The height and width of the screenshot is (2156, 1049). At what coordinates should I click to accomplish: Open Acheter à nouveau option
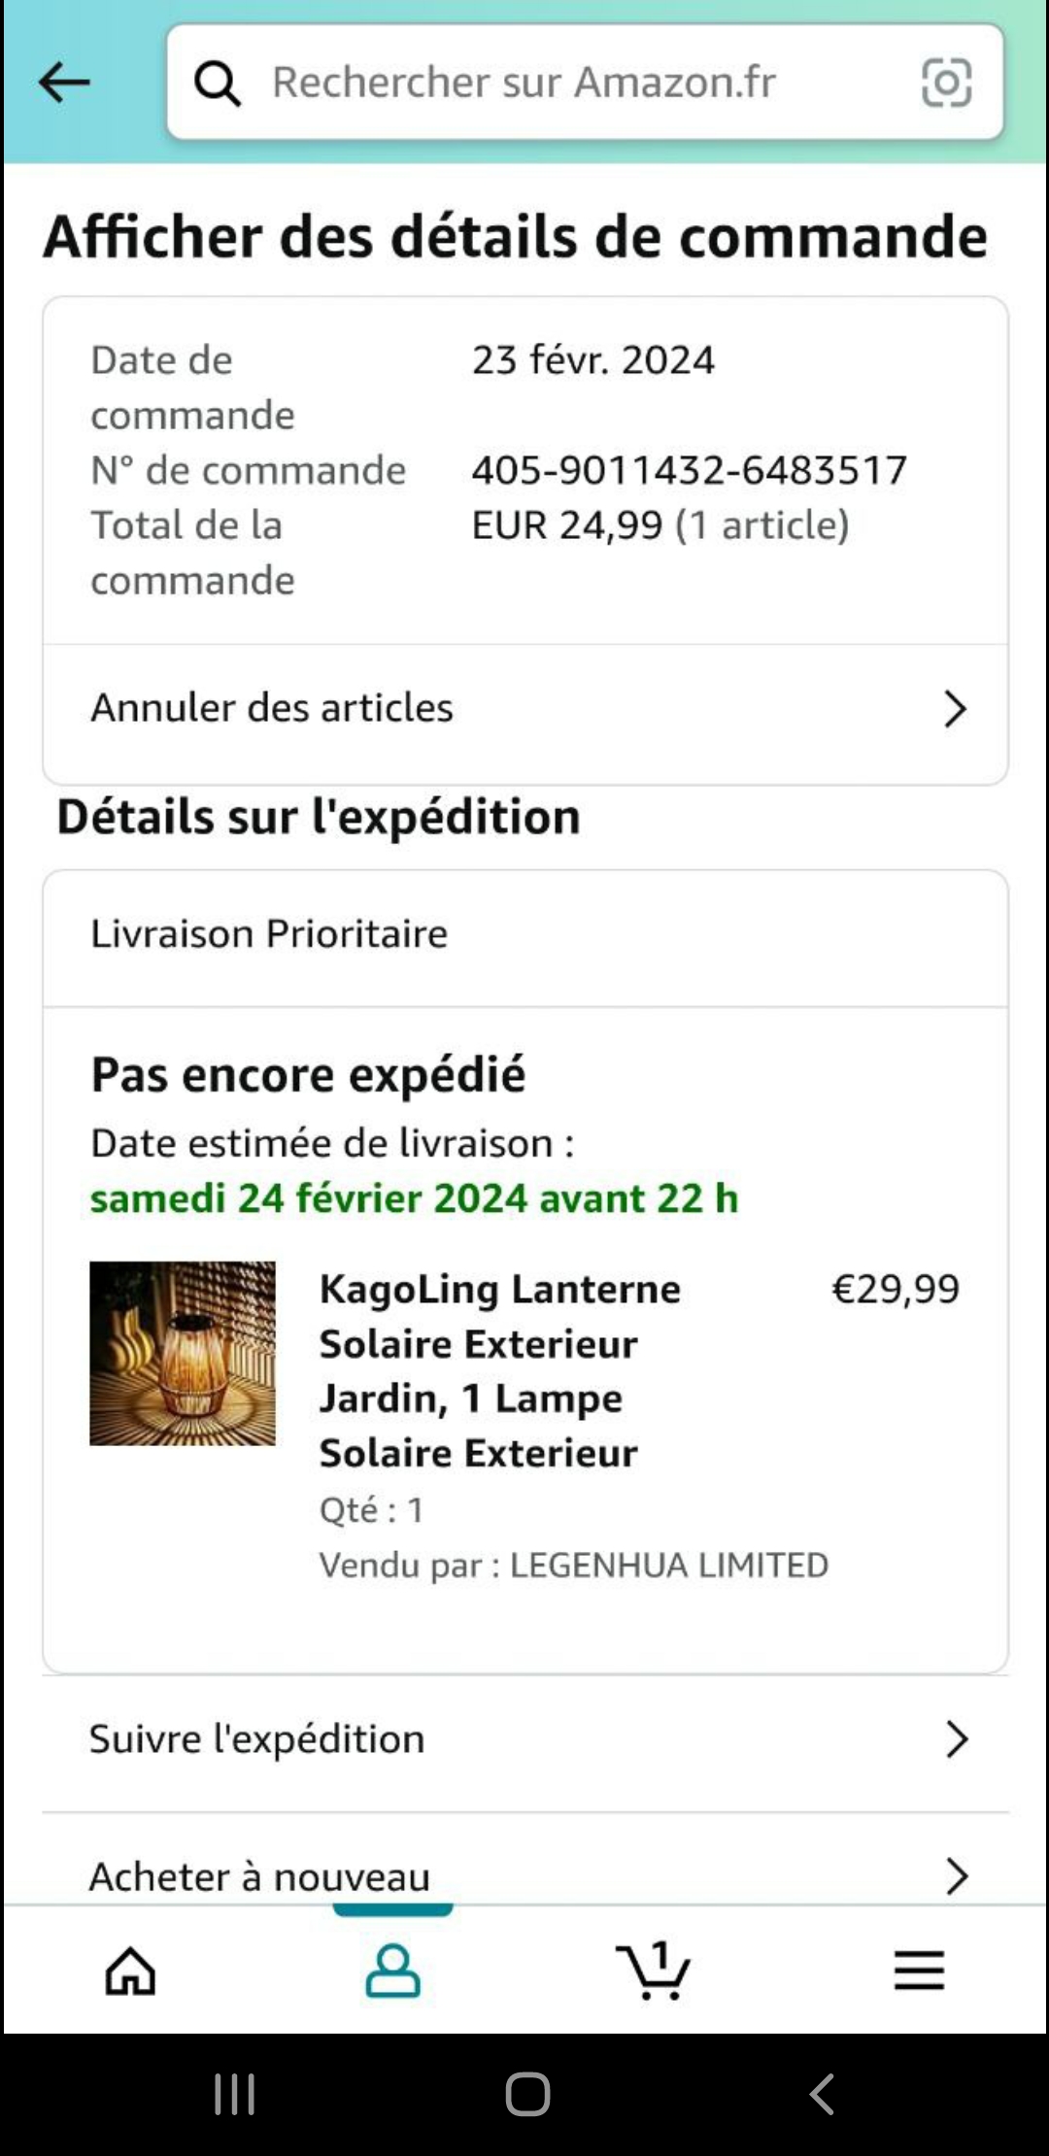click(x=259, y=1877)
